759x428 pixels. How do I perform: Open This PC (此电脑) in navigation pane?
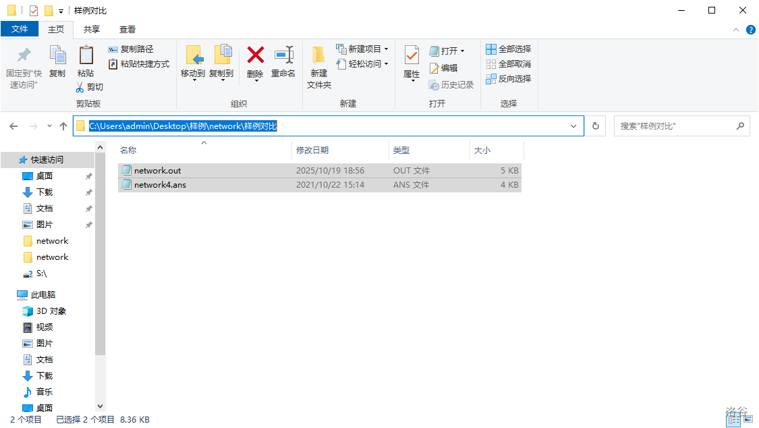[x=43, y=295]
